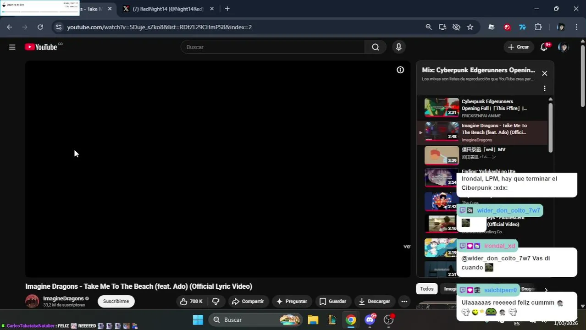Open Discord from the taskbar
The width and height of the screenshot is (586, 330).
[370, 319]
